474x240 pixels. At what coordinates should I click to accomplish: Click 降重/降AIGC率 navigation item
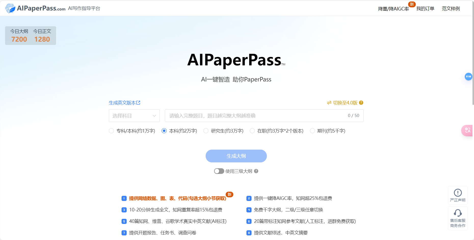pos(393,8)
